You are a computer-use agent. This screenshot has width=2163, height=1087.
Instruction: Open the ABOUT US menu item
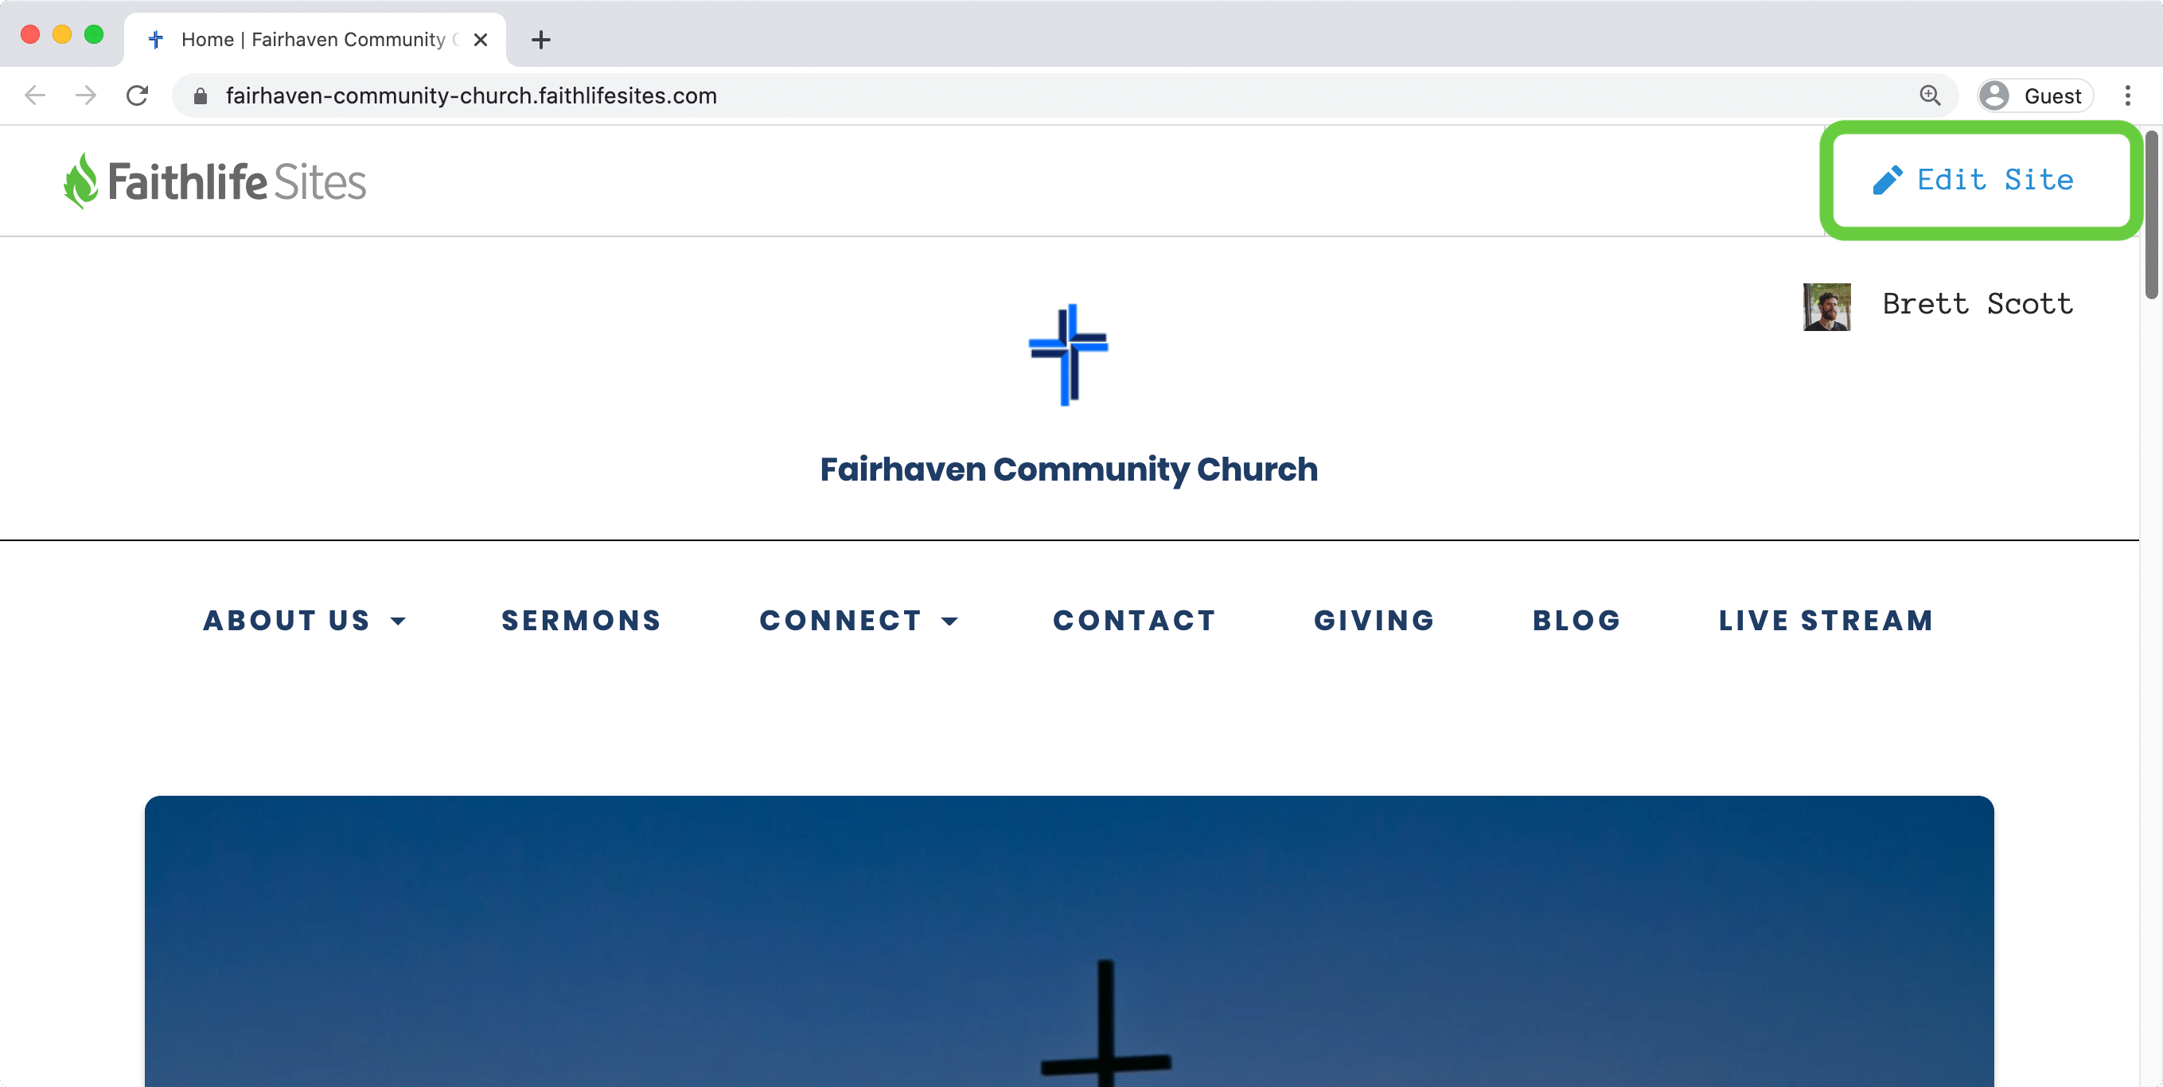click(286, 621)
